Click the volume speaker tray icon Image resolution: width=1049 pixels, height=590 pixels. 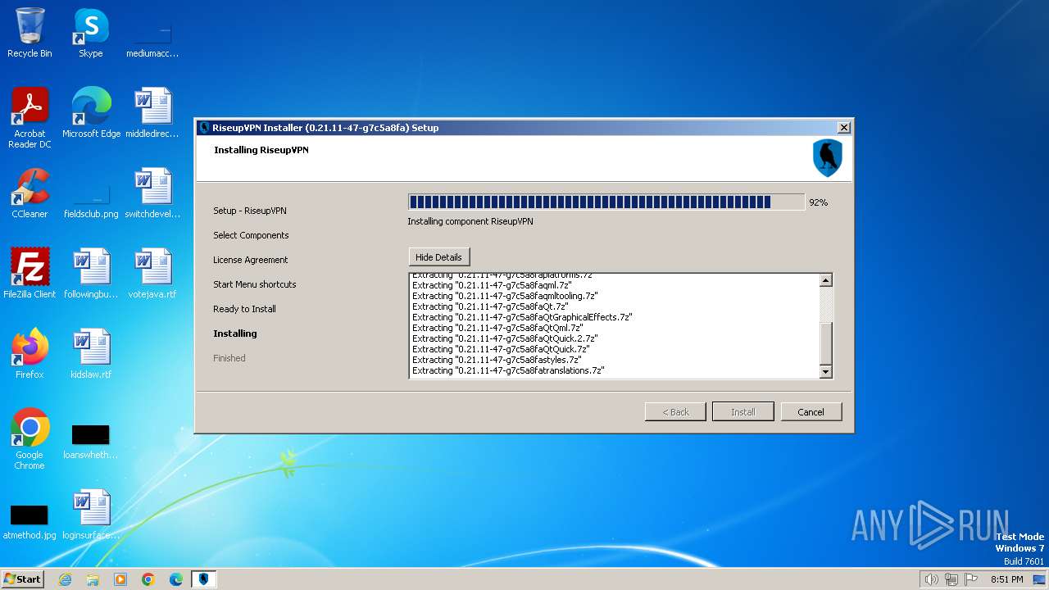point(931,579)
